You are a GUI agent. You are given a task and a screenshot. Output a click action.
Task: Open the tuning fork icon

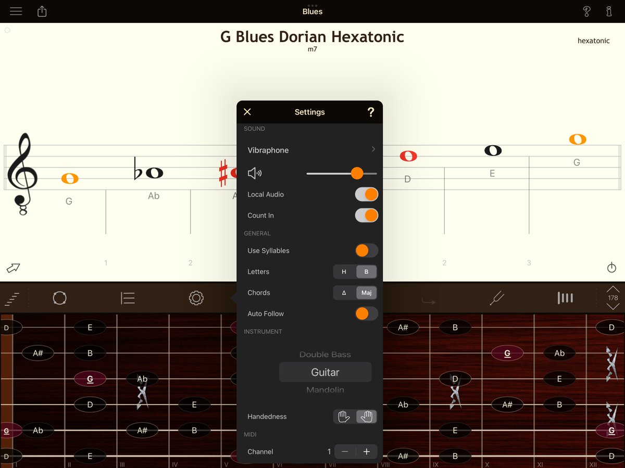coord(497,298)
